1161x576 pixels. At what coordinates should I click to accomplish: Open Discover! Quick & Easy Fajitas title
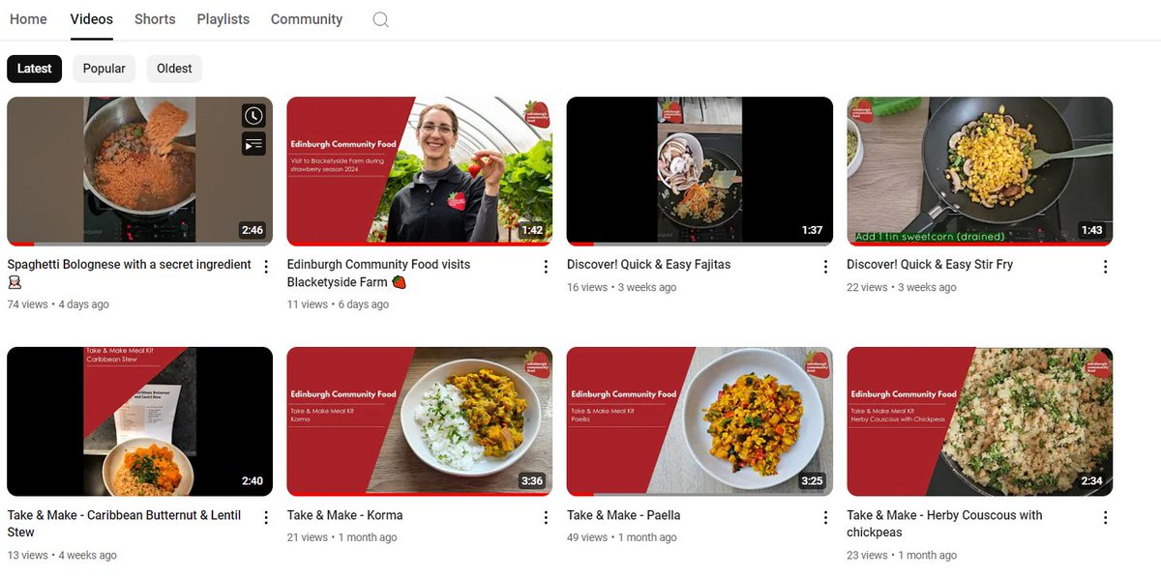(x=648, y=264)
